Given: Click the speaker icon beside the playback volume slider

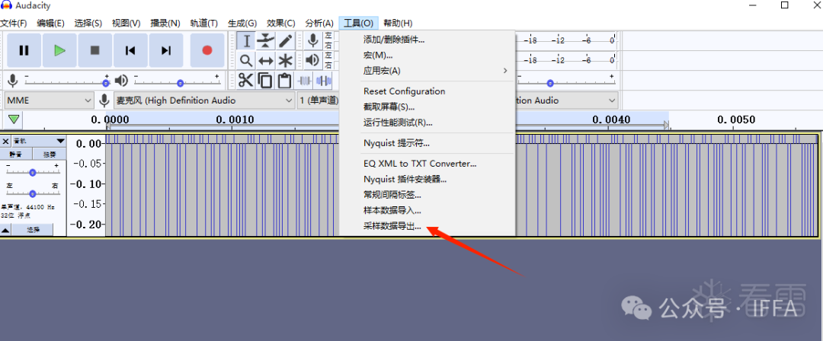Looking at the screenshot, I should click(121, 80).
